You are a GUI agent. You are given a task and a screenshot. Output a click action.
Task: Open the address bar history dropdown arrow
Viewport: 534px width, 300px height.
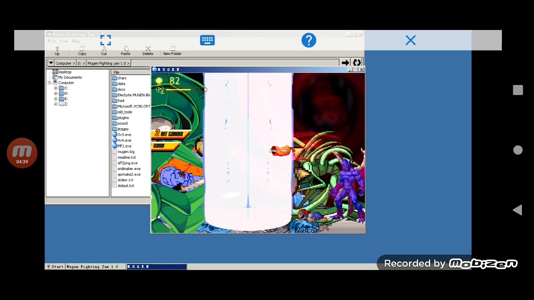51,63
